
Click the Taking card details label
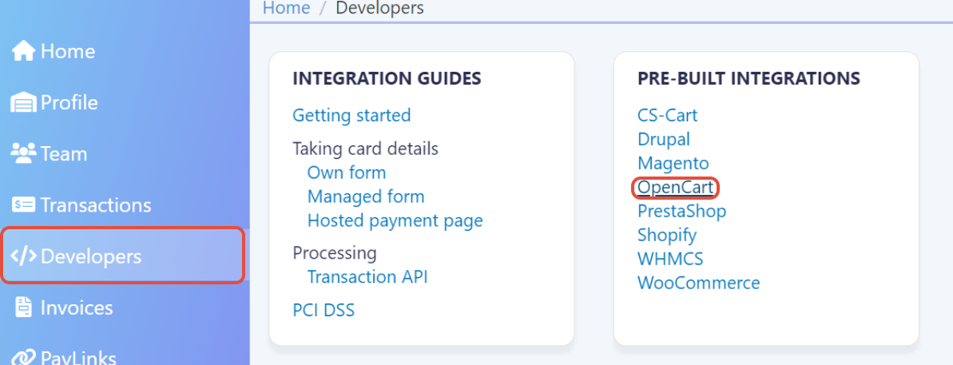click(365, 149)
